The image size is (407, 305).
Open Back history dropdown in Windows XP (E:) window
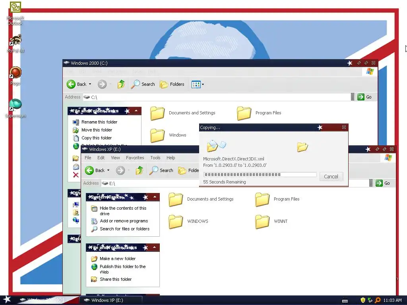click(108, 170)
